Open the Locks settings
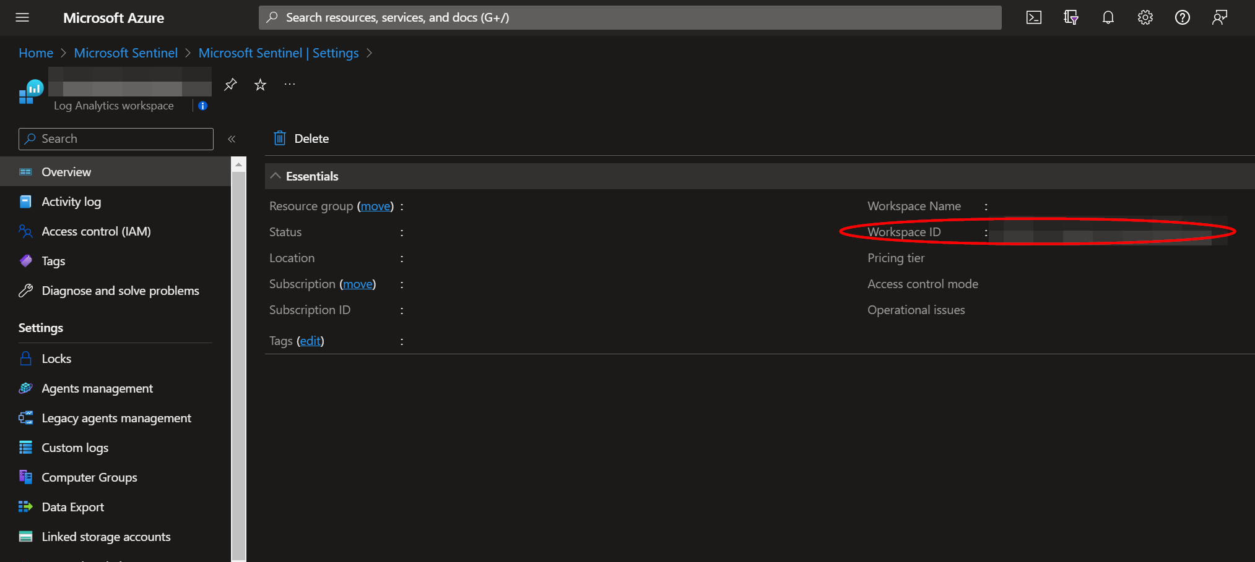The width and height of the screenshot is (1255, 562). (115, 359)
